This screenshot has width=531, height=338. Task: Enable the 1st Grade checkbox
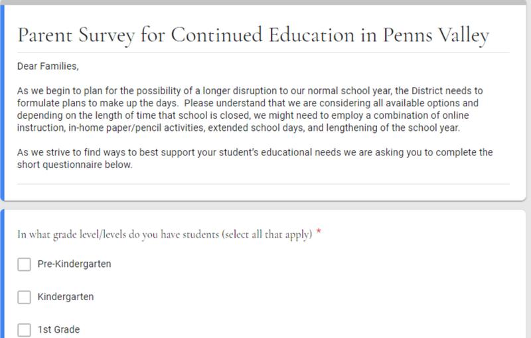[25, 329]
